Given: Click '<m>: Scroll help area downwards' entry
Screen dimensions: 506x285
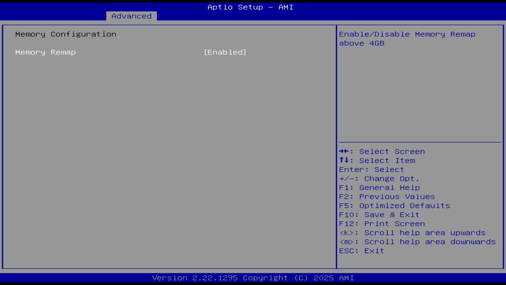Looking at the screenshot, I should [417, 241].
